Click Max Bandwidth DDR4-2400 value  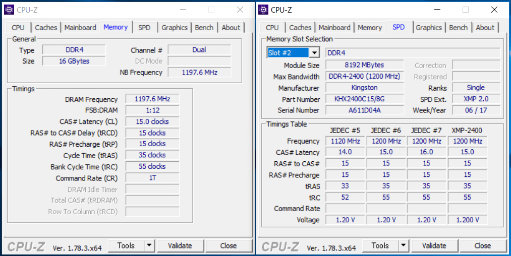(x=365, y=77)
